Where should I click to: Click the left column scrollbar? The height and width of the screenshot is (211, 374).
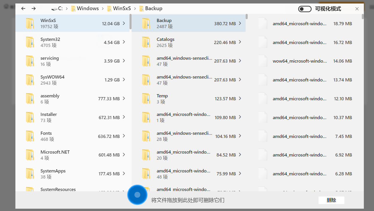click(130, 22)
